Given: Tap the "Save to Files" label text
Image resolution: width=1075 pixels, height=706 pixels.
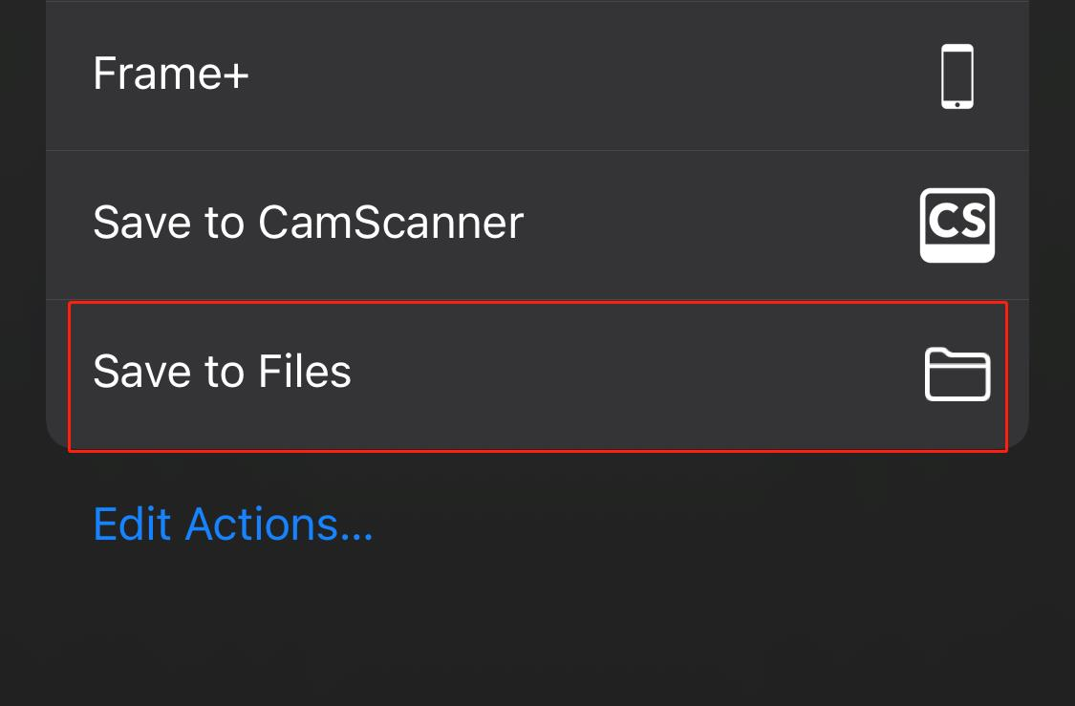Looking at the screenshot, I should click(222, 372).
